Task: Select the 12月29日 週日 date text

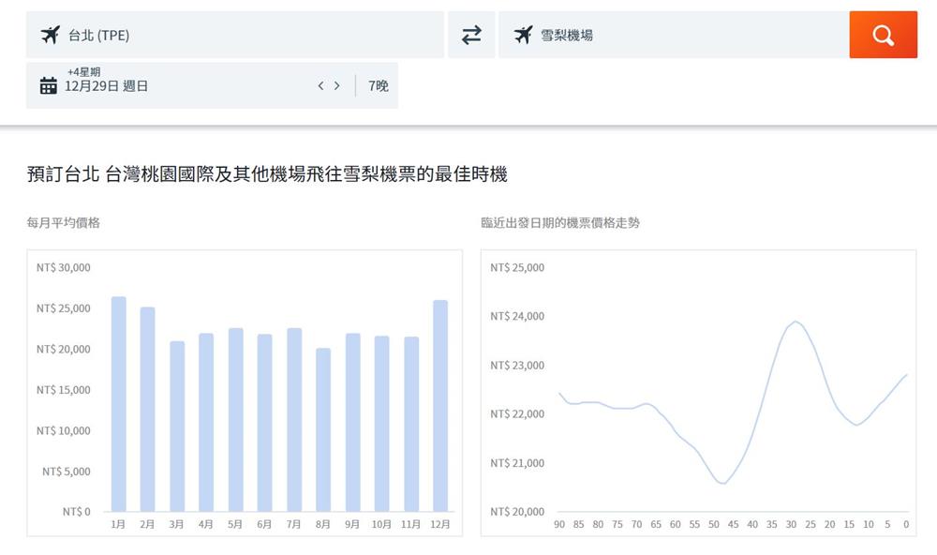Action: coord(106,86)
